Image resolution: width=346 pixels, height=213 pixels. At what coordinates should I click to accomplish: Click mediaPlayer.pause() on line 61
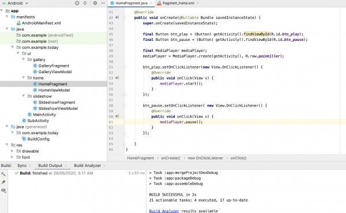[x=181, y=122]
